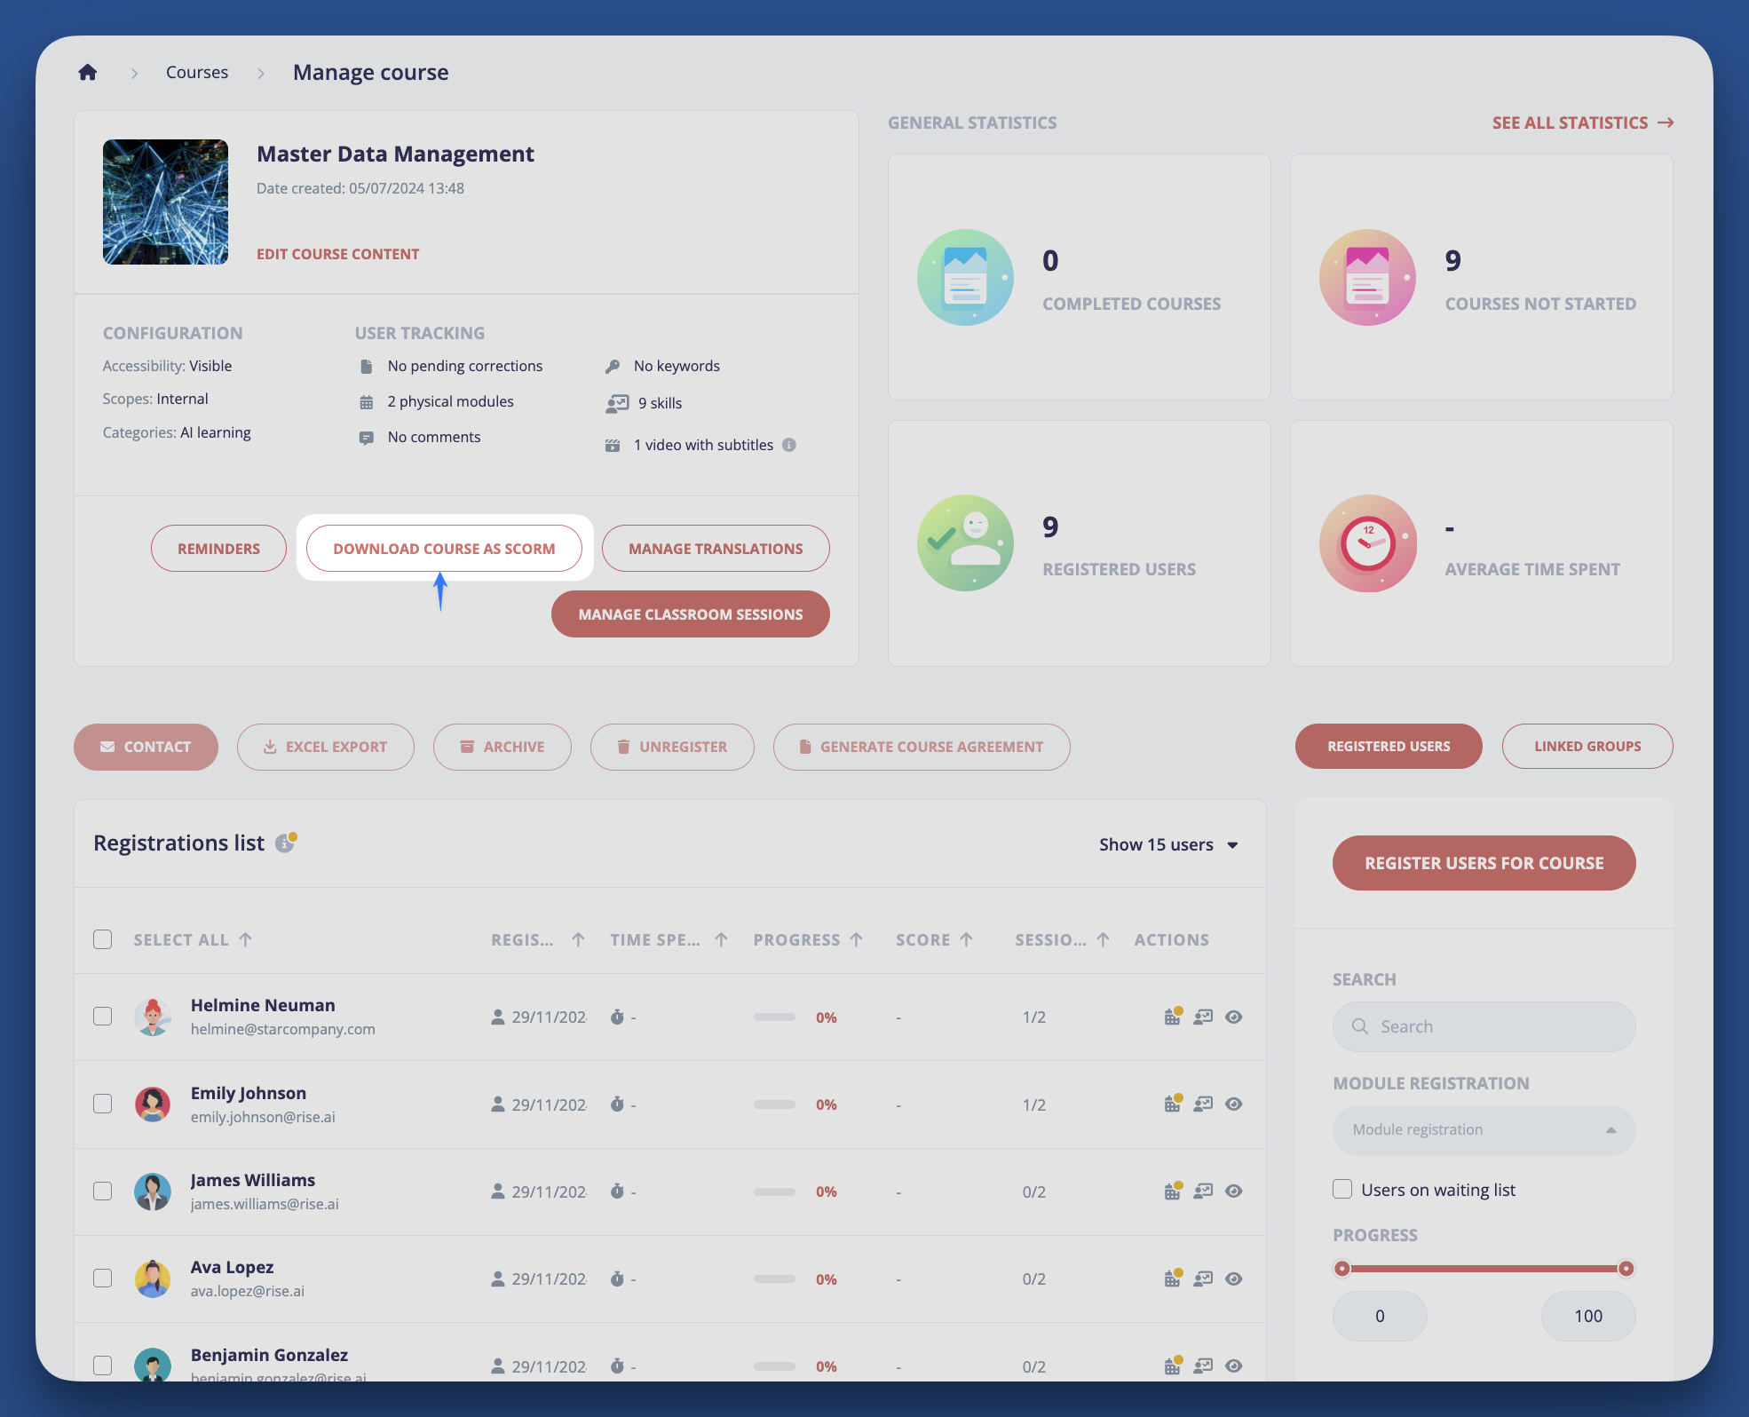Select Helmine Neuman's row checkbox
The width and height of the screenshot is (1749, 1417).
pos(103,1016)
